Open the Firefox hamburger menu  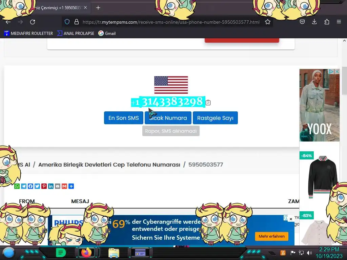pyautogui.click(x=339, y=22)
